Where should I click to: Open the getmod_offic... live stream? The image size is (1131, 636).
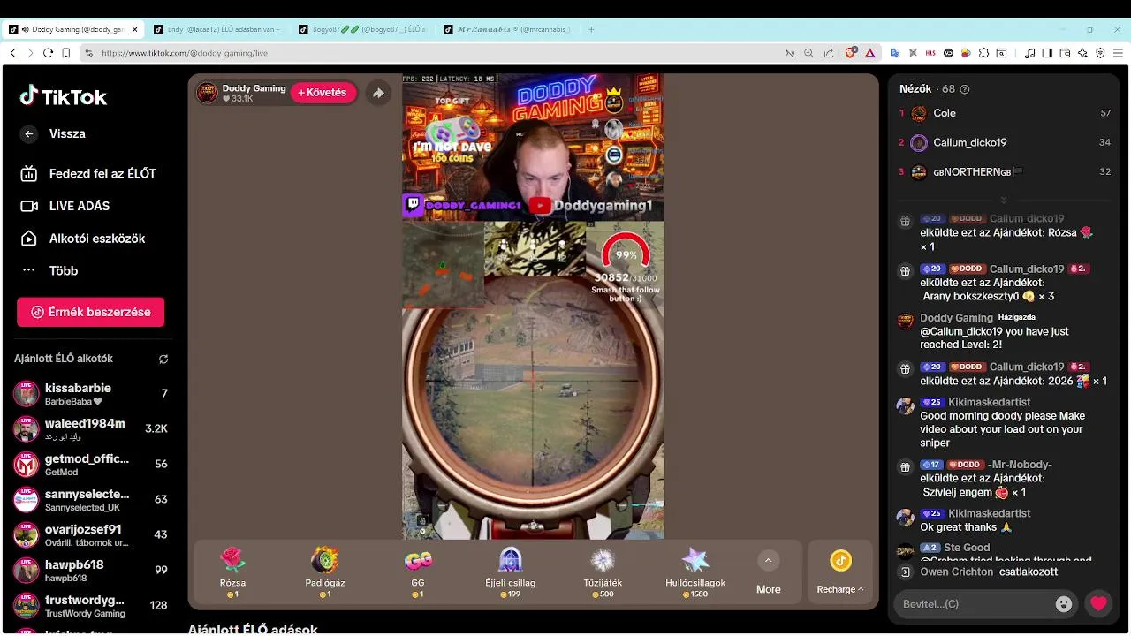point(90,464)
